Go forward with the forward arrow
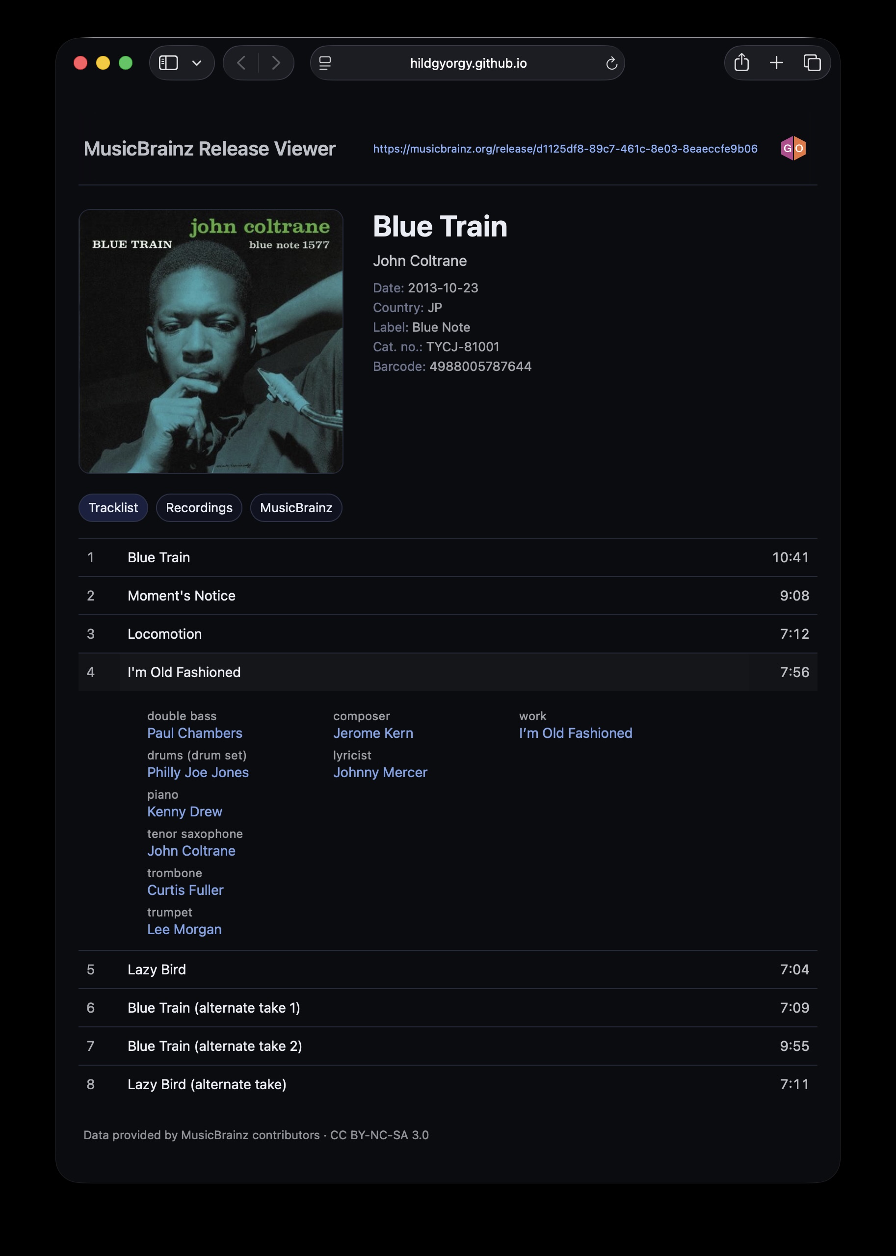The height and width of the screenshot is (1256, 896). pyautogui.click(x=276, y=63)
